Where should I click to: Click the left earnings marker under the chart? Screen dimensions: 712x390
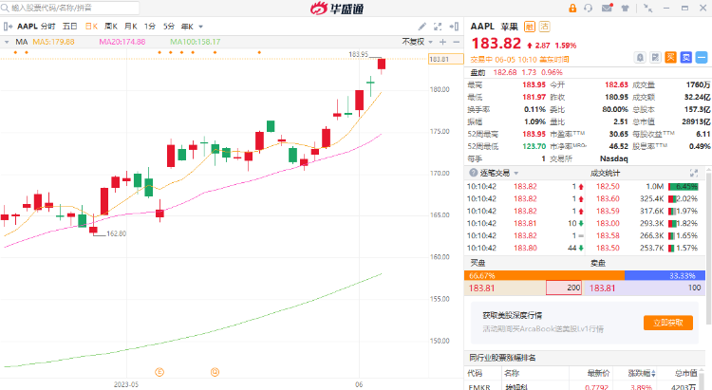tap(159, 372)
